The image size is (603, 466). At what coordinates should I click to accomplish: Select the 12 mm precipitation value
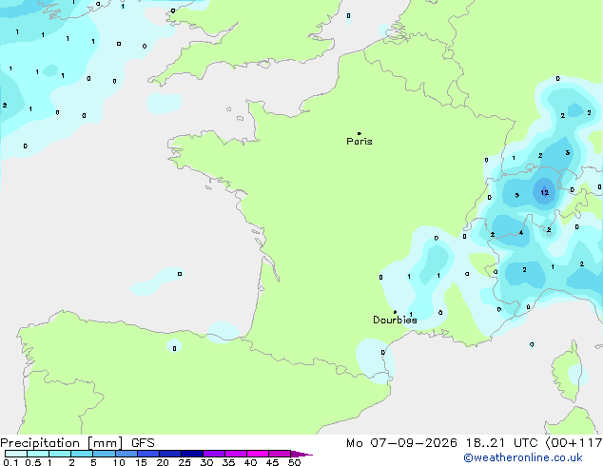[545, 192]
